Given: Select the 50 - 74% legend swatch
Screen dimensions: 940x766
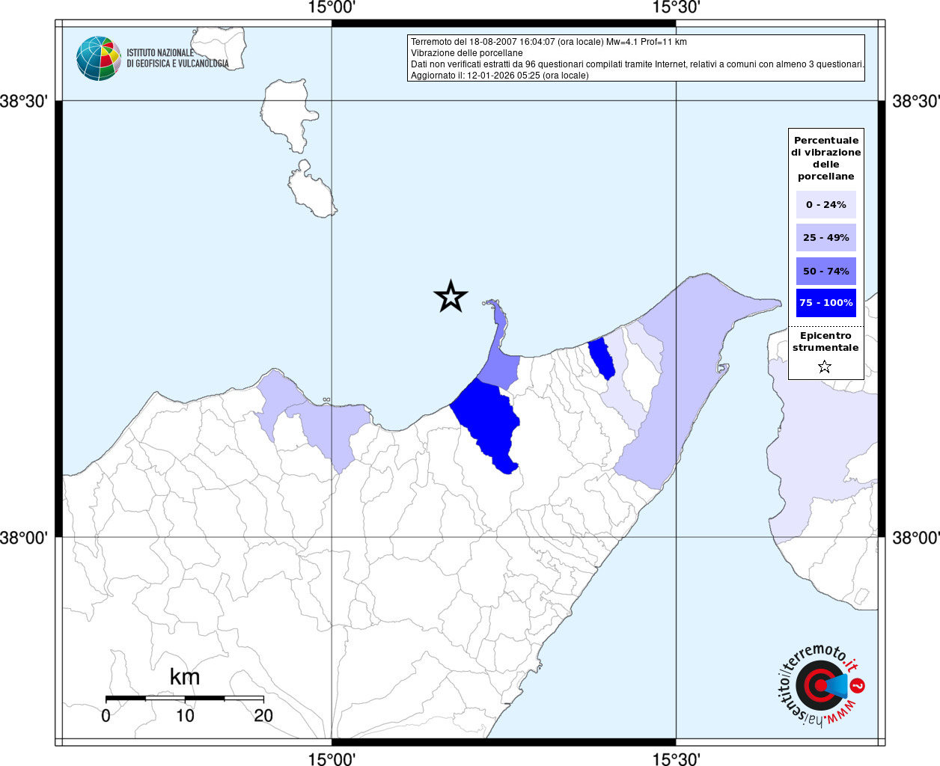Looking at the screenshot, I should click(825, 272).
